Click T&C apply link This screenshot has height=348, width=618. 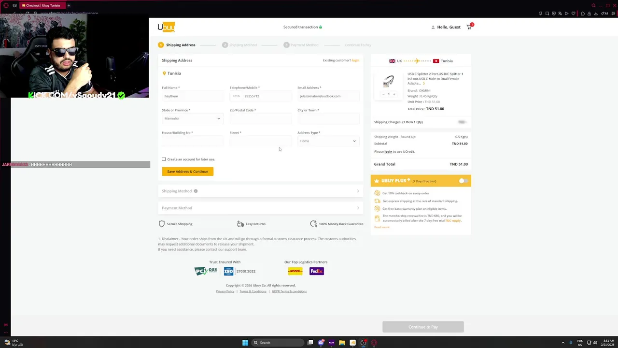(x=453, y=220)
